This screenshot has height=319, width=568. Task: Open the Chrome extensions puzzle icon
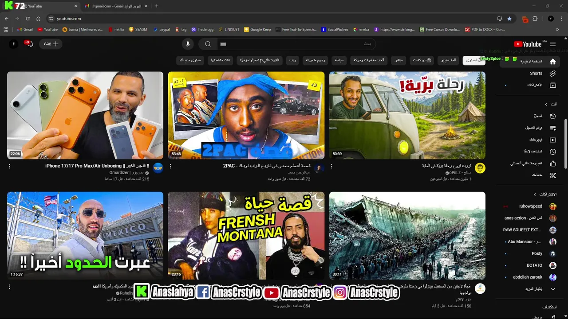coord(535,19)
